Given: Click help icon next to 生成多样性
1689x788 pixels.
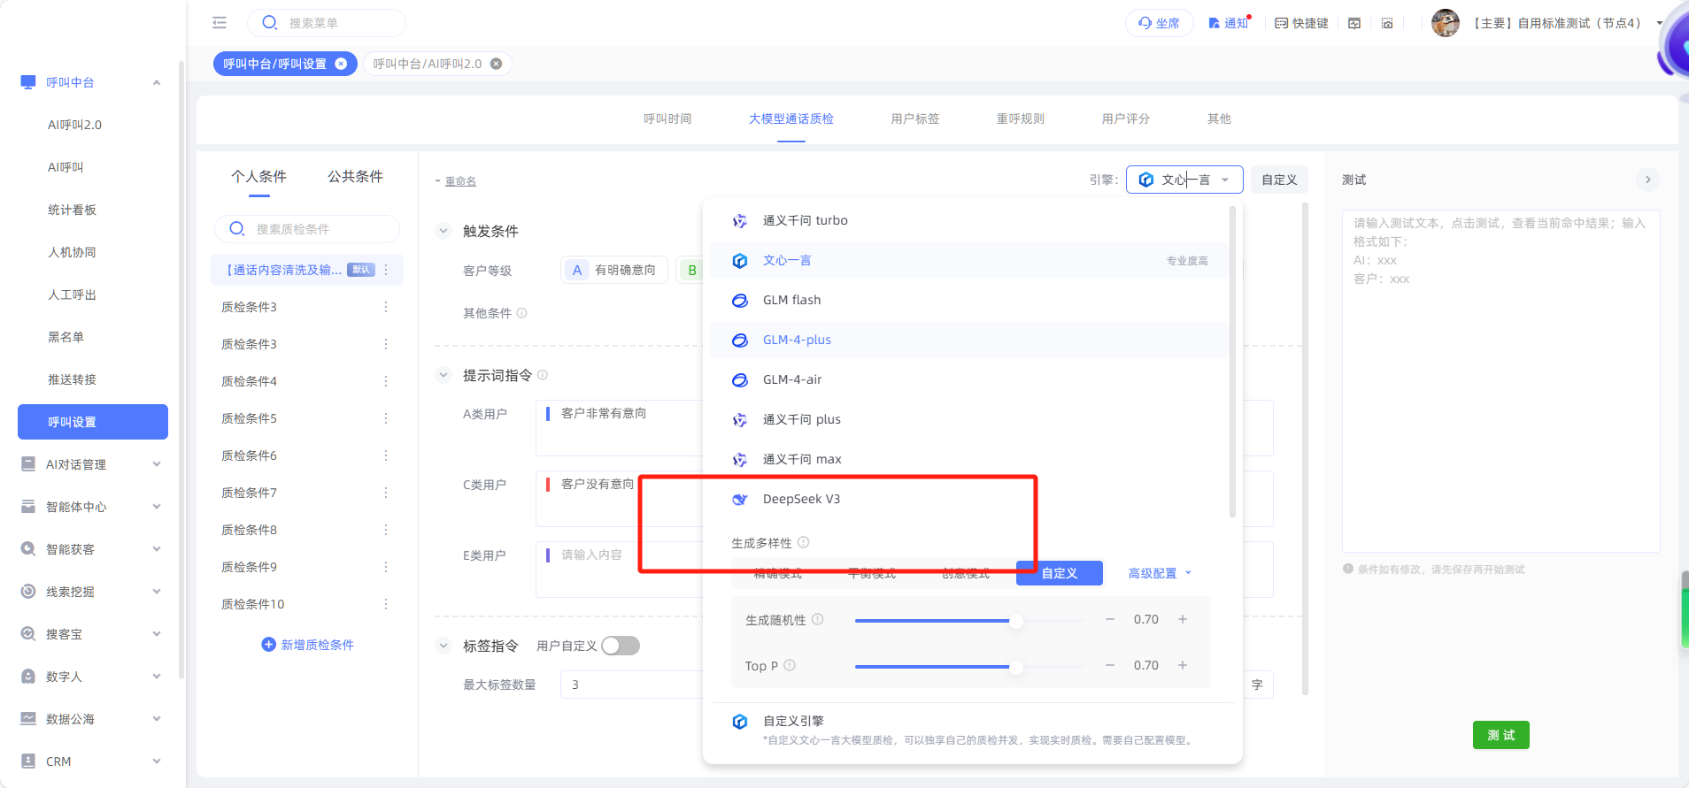Looking at the screenshot, I should [803, 542].
